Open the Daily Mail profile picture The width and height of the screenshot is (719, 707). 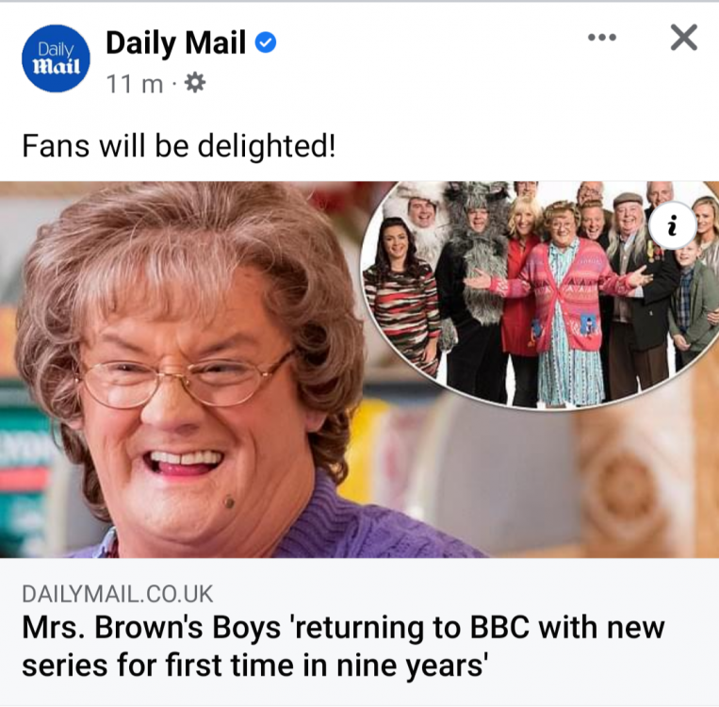pos(56,58)
